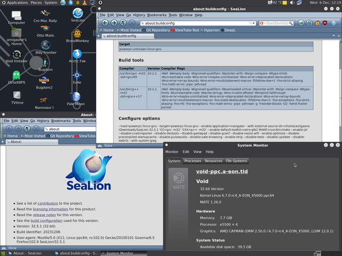
Task: Open Applications menu in the top panel
Action: (x=15, y=3)
